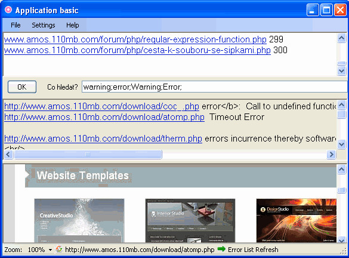Close the Application basic window
The height and width of the screenshot is (258, 349).
coord(340,10)
